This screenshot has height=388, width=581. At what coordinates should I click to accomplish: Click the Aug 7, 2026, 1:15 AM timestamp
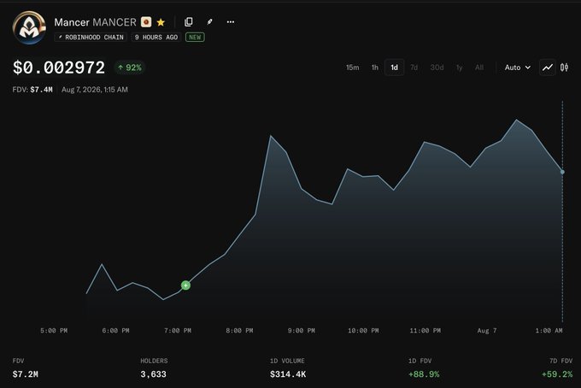[95, 90]
